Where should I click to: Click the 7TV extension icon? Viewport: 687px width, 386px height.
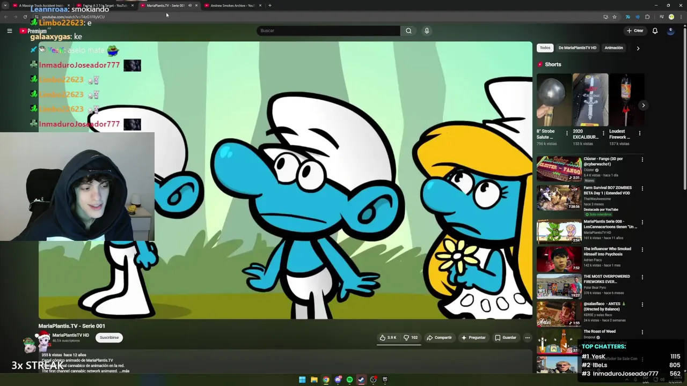pyautogui.click(x=628, y=17)
